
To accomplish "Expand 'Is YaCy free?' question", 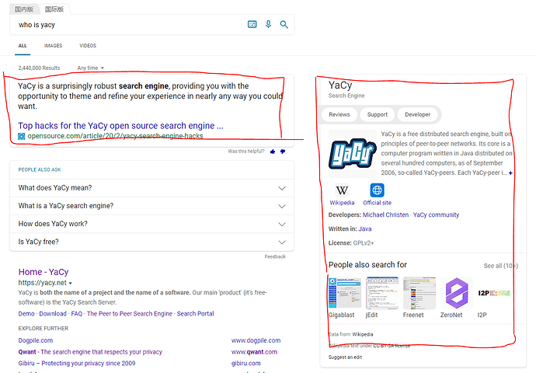I will [x=151, y=242].
